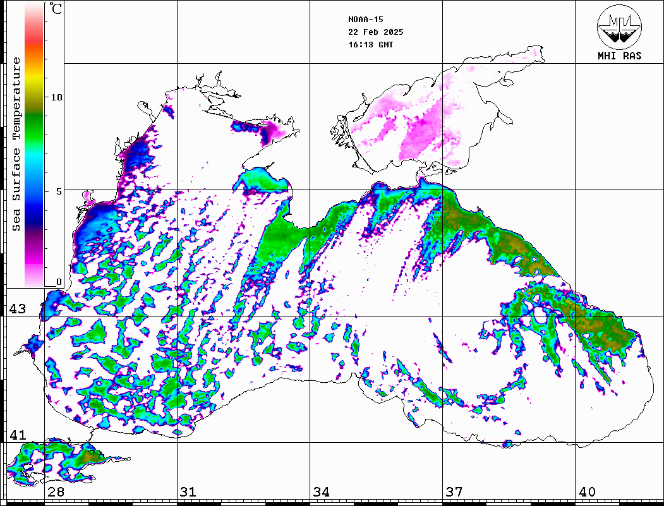The width and height of the screenshot is (664, 506).
Task: Click the MHI RAS text label
Action: (x=619, y=56)
